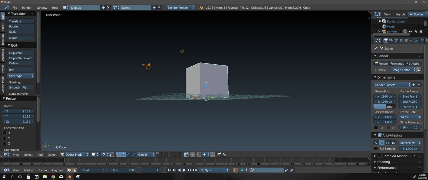
Task: Enable the Full Sample checkbox
Action: [376, 149]
